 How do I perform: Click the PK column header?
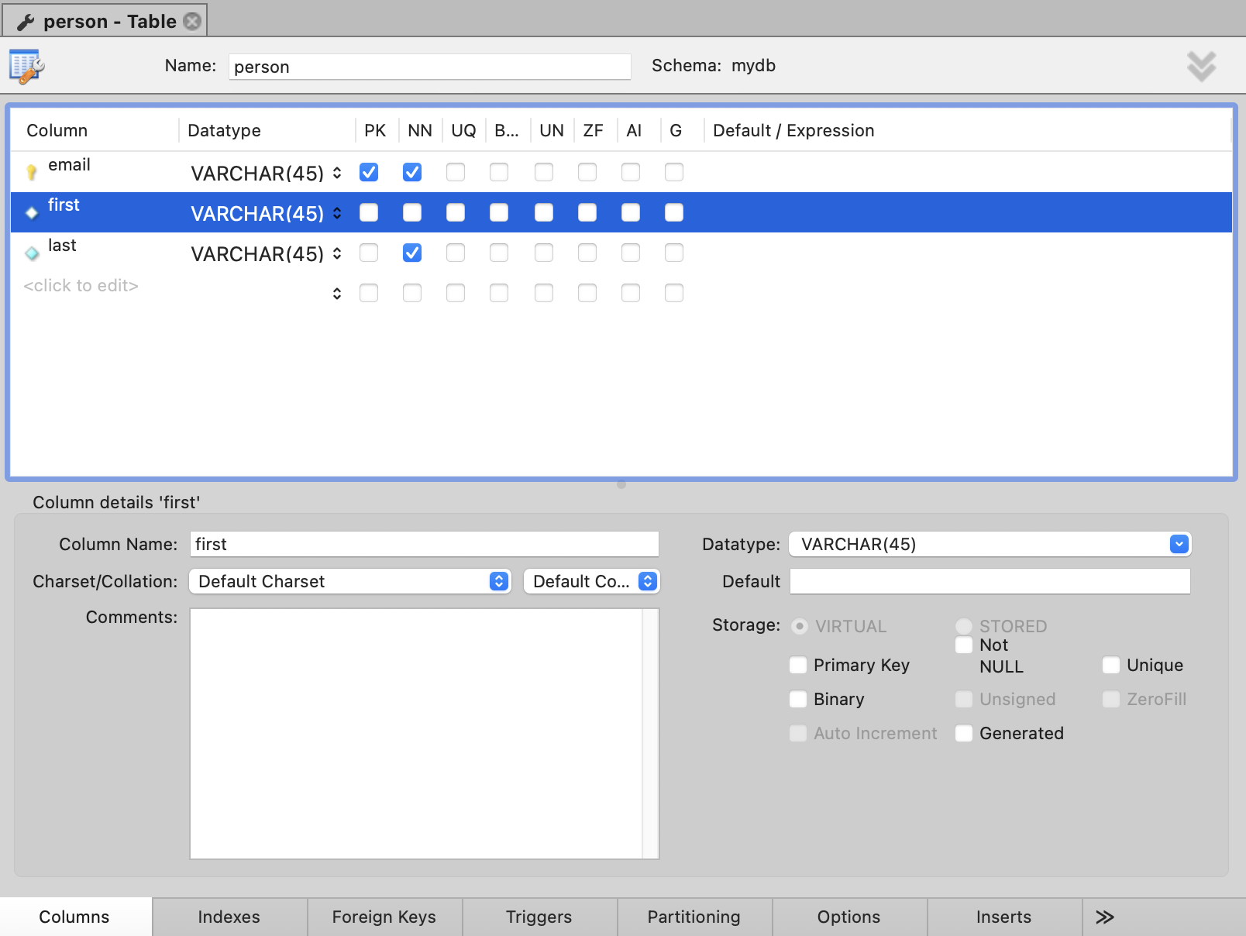point(375,131)
